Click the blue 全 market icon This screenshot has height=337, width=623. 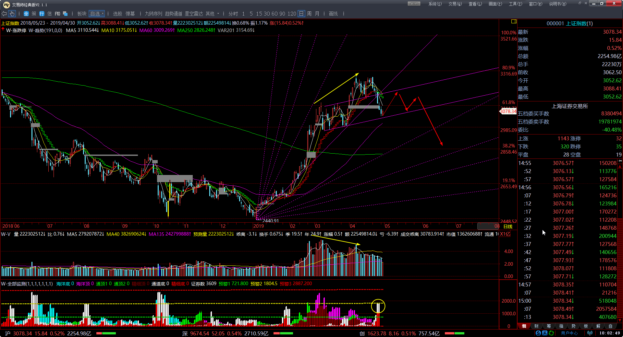(26, 14)
